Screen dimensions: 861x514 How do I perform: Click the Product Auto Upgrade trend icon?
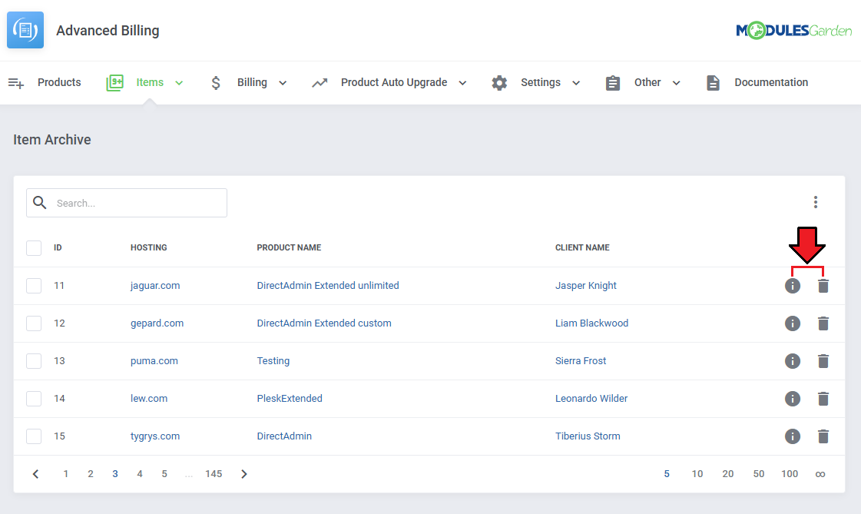320,83
